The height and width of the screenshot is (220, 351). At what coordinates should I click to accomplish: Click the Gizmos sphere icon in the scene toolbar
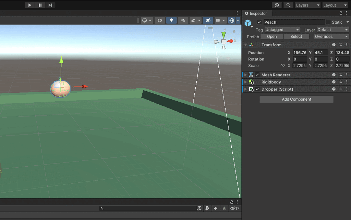(x=232, y=21)
